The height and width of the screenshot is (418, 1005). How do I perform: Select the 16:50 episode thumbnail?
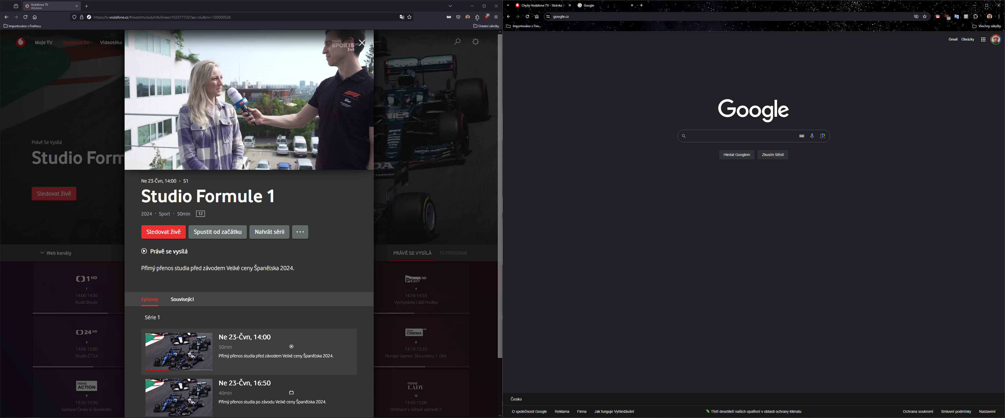coord(179,397)
